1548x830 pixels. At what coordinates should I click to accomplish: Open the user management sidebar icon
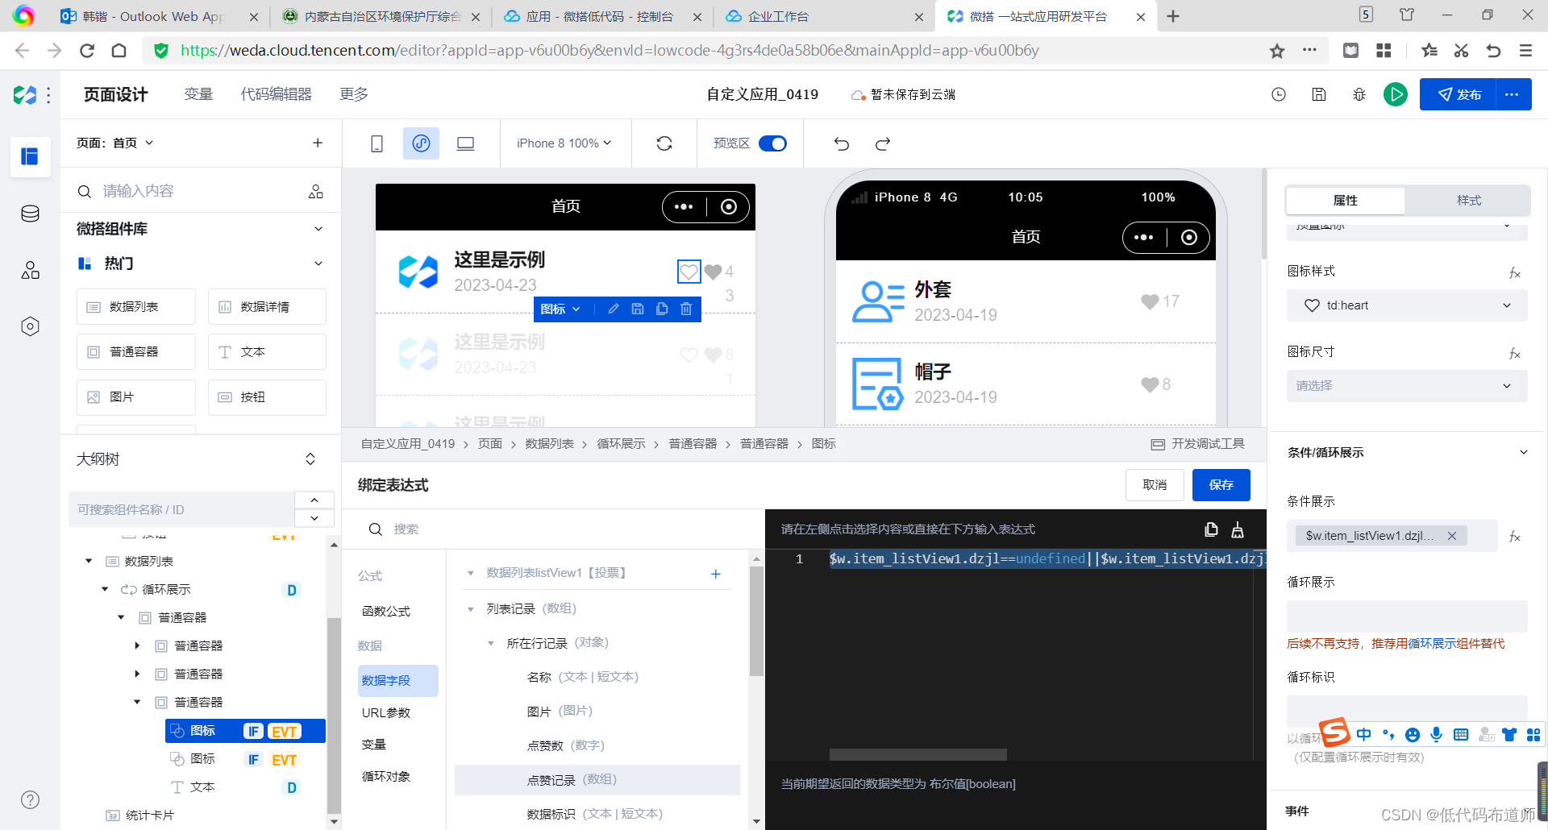click(30, 270)
